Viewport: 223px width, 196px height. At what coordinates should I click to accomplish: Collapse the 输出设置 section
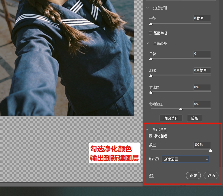pos(147,129)
